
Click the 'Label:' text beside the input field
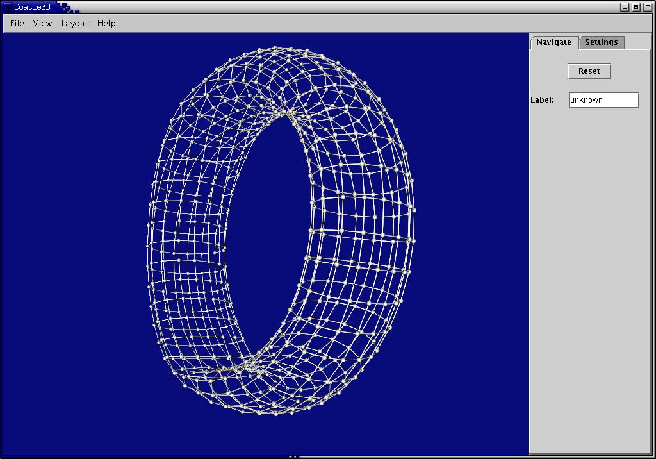point(542,100)
